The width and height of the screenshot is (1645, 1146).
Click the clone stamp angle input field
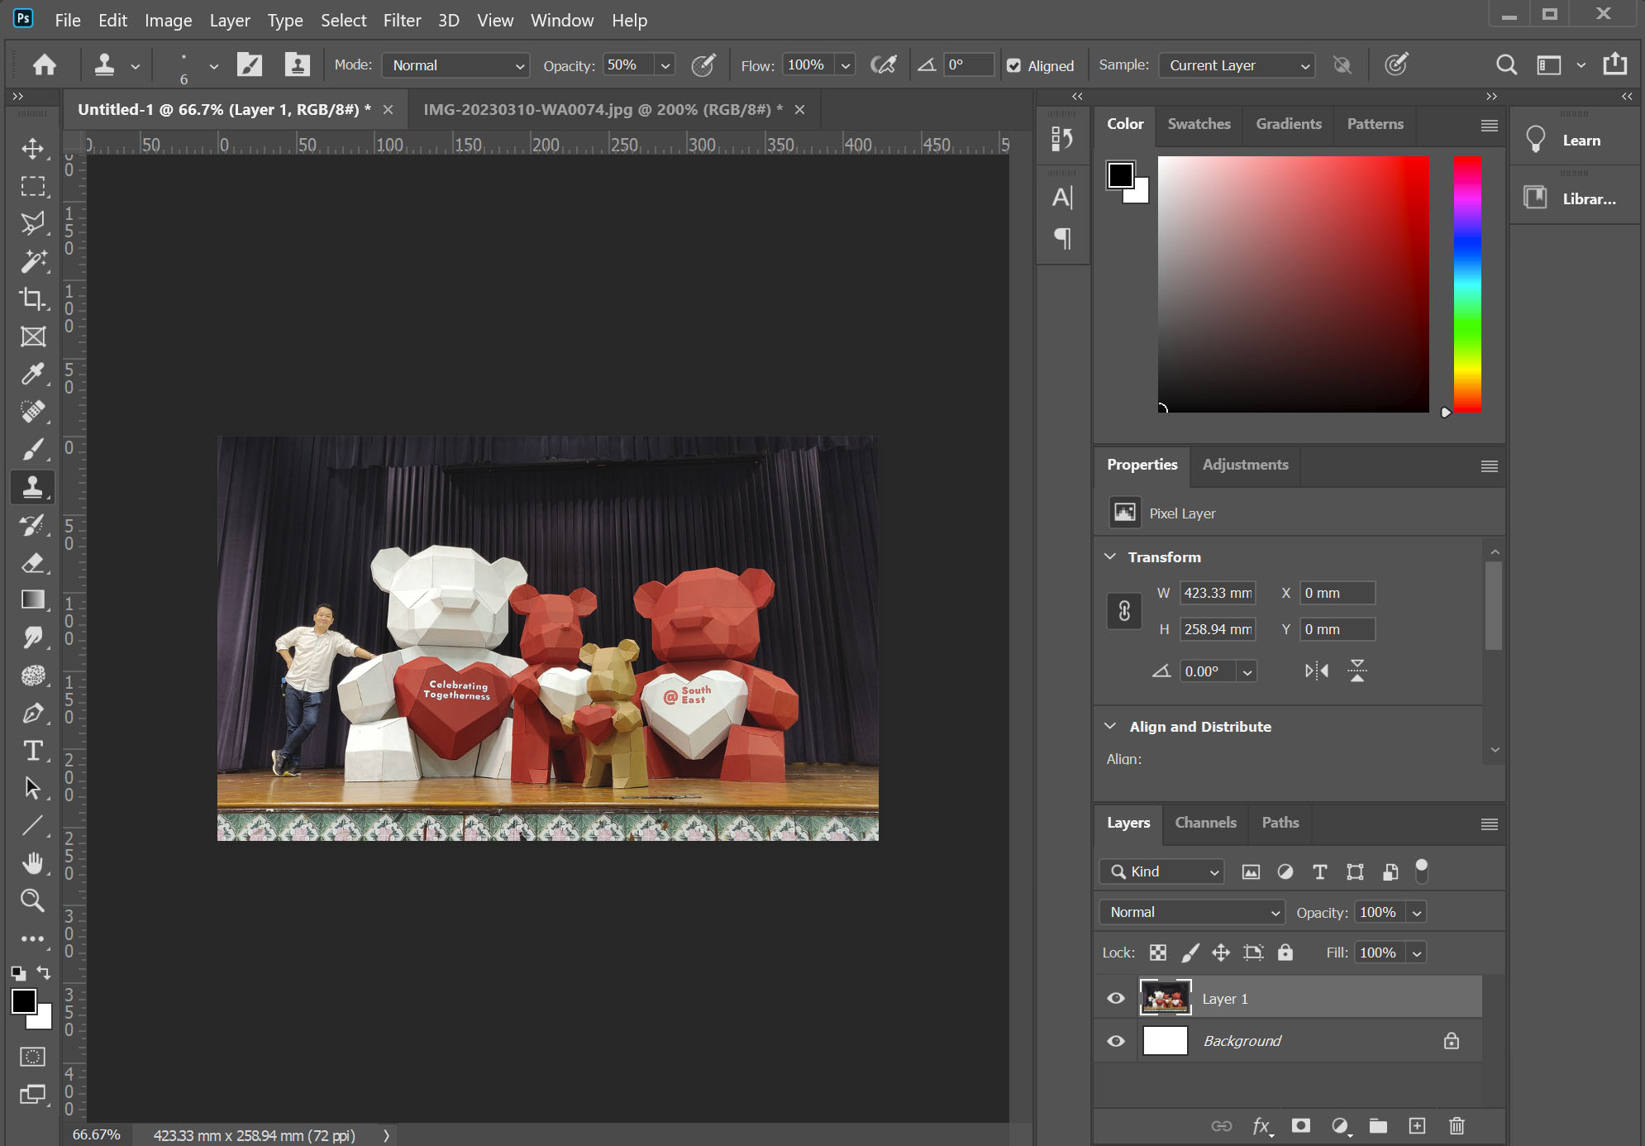click(x=969, y=65)
